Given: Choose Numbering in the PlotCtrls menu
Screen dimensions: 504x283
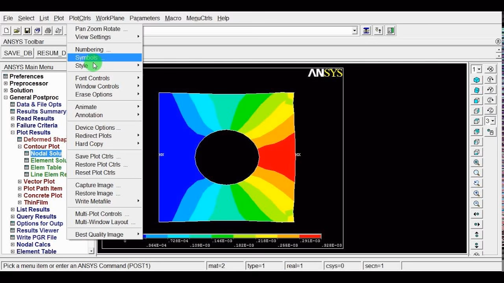Looking at the screenshot, I should pos(104,50).
